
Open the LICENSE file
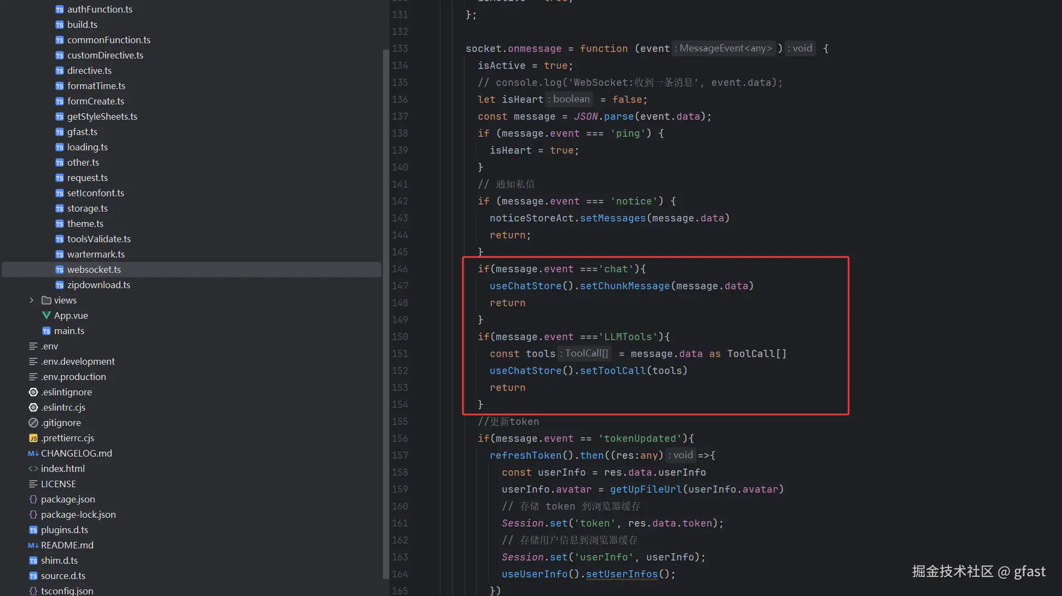[58, 484]
